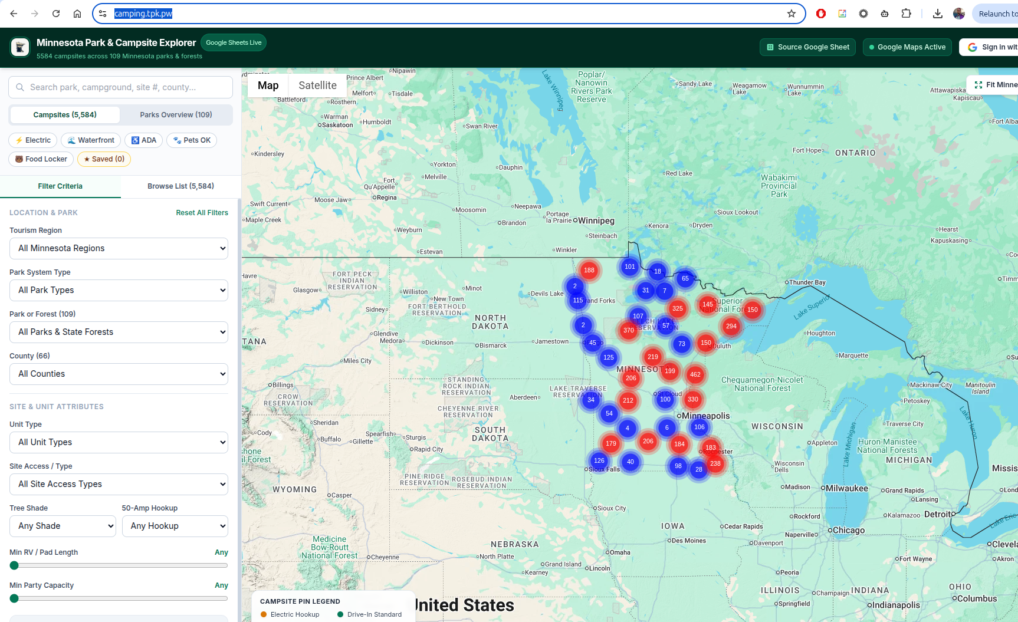1018x622 pixels.
Task: Click the blue 126 cluster near Sioux Falls
Action: pos(599,460)
